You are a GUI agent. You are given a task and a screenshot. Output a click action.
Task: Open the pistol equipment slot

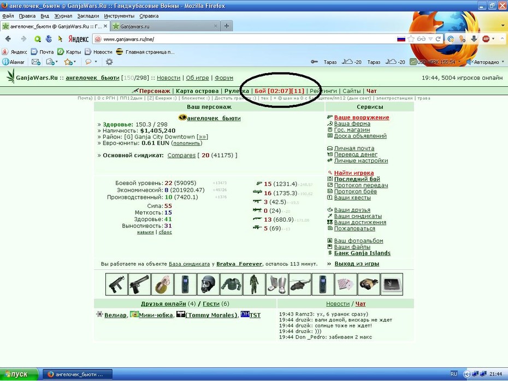point(139,284)
